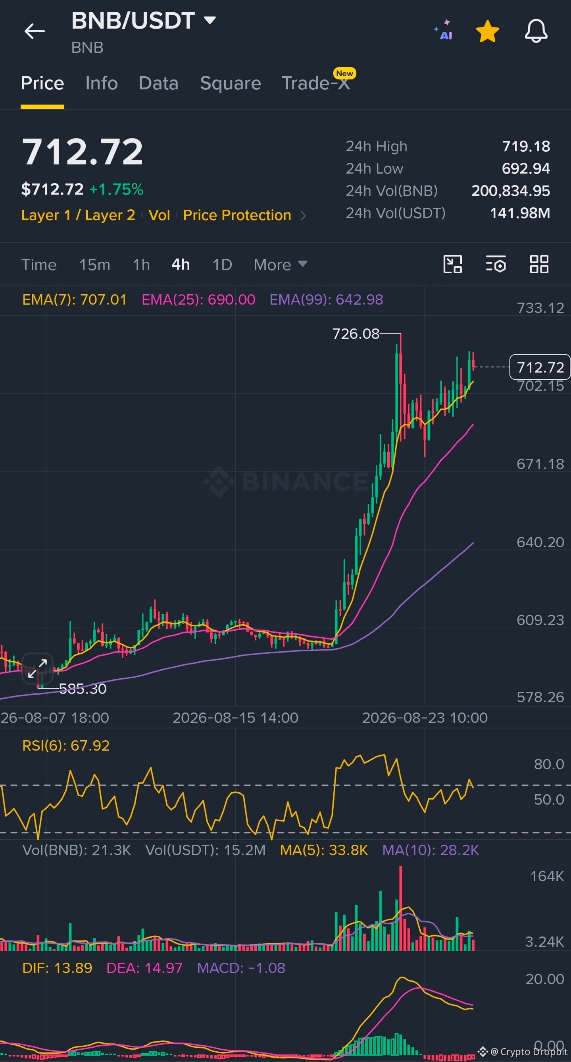Open the AI assistant icon
This screenshot has height=1062, width=571.
[x=444, y=30]
